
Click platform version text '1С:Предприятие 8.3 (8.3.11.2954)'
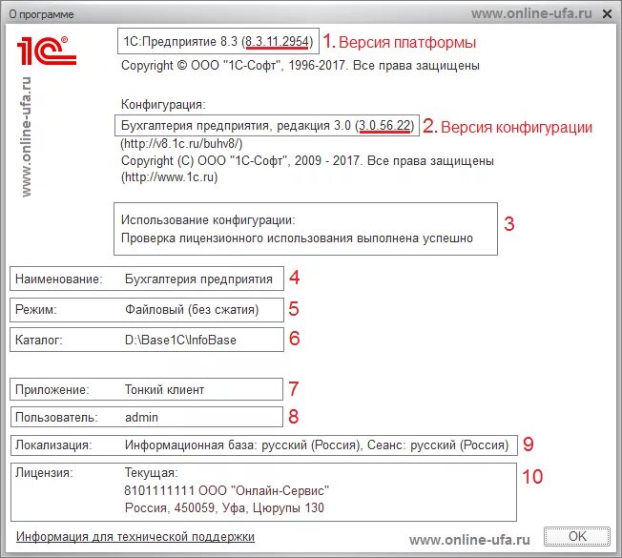coord(218,41)
